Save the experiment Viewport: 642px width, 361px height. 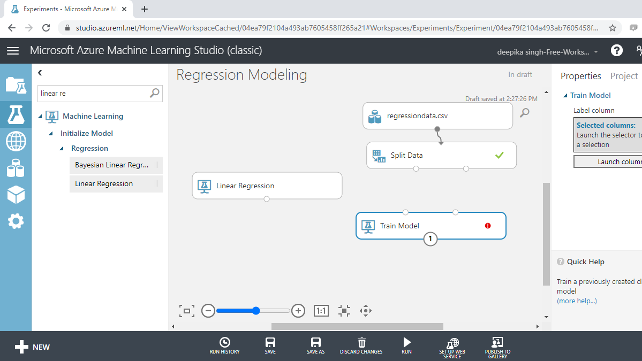[x=270, y=346]
